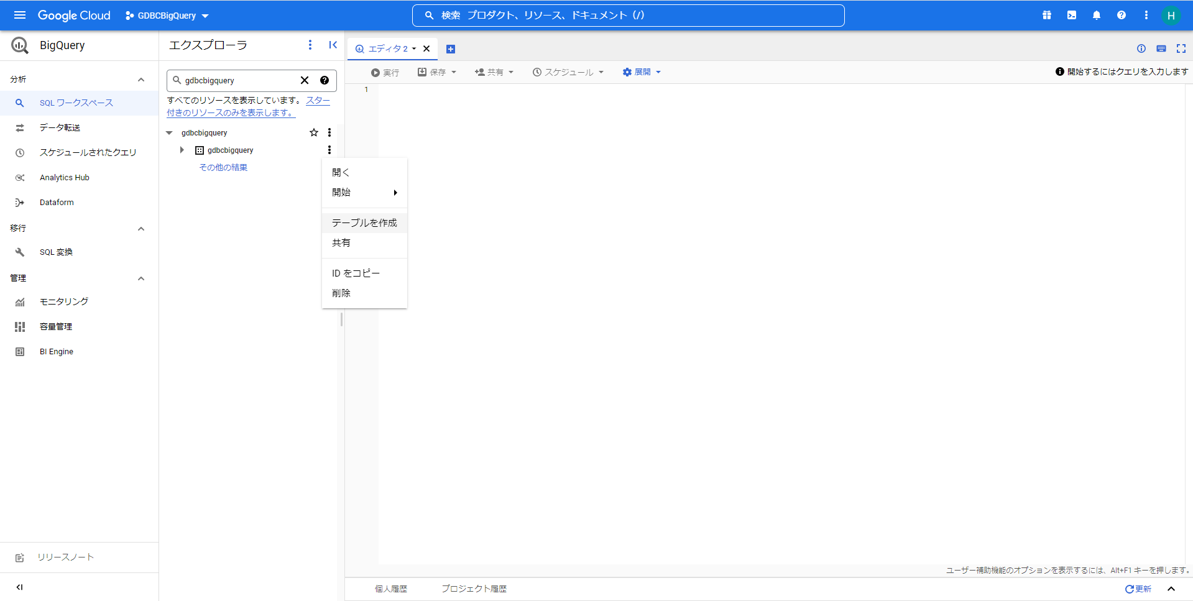
Task: Collapse the Explorer panel
Action: coord(333,45)
